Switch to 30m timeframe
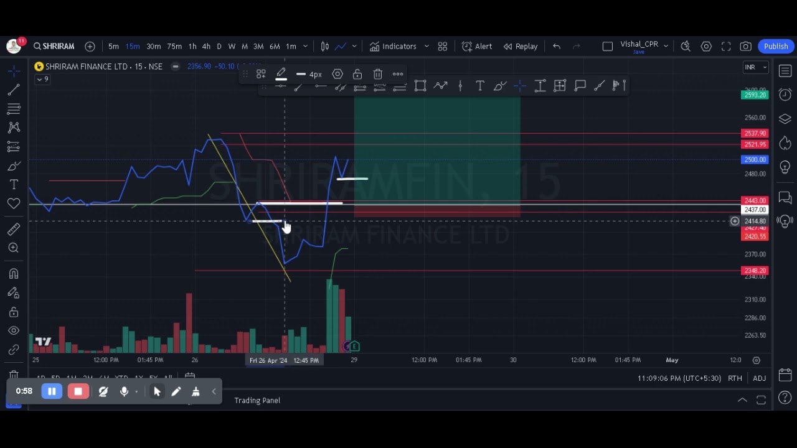 click(x=153, y=46)
